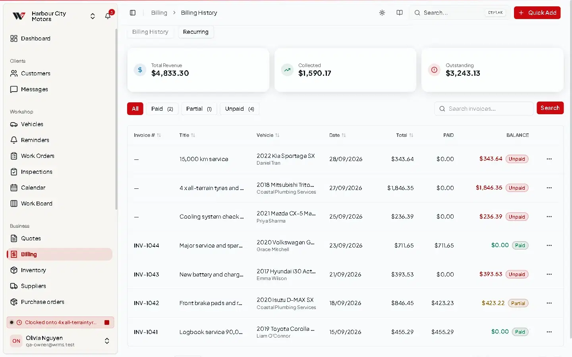Sort by Date column
The image size is (572, 357).
pos(338,135)
